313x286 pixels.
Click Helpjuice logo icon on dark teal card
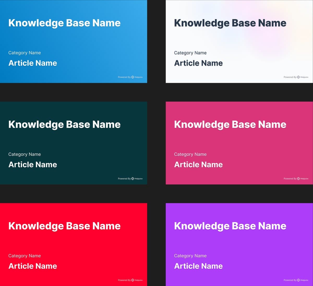tap(133, 179)
